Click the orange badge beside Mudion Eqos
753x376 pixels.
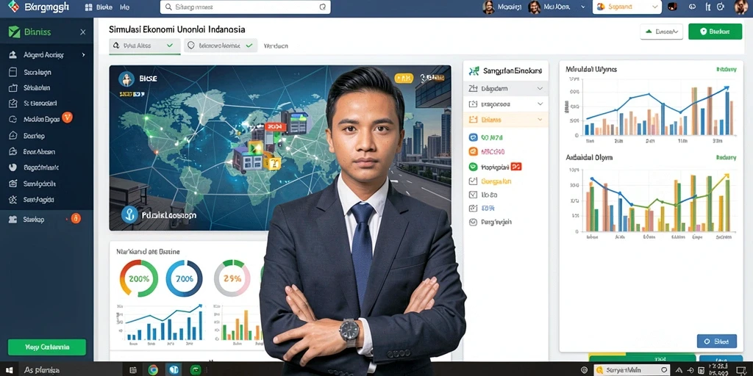click(67, 117)
